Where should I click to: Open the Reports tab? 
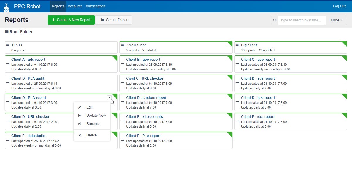58,6
